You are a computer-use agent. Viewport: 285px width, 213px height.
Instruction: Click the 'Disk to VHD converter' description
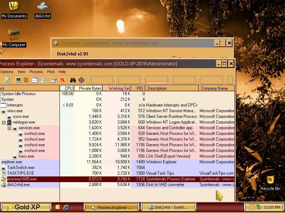tap(165, 185)
